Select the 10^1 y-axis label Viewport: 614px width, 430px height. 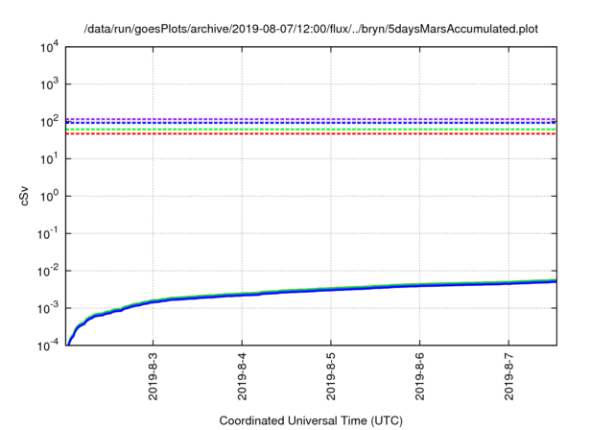(x=49, y=159)
